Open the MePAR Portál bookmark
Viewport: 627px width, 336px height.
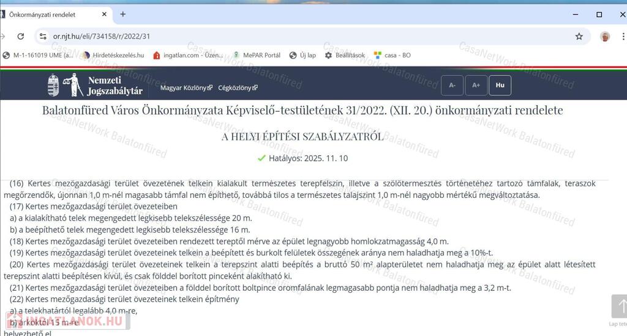[x=256, y=55]
